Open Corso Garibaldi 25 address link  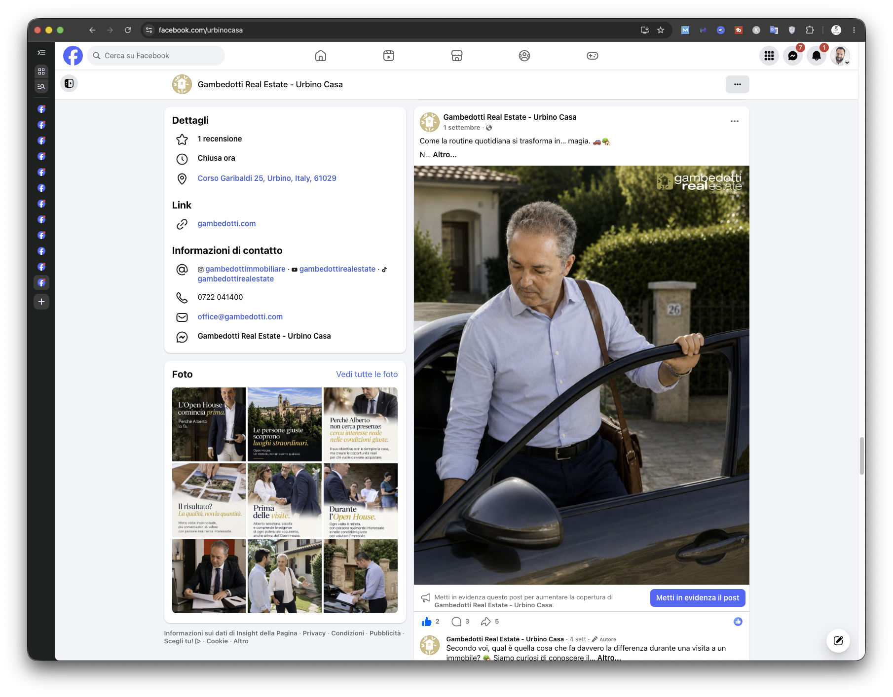pyautogui.click(x=267, y=178)
